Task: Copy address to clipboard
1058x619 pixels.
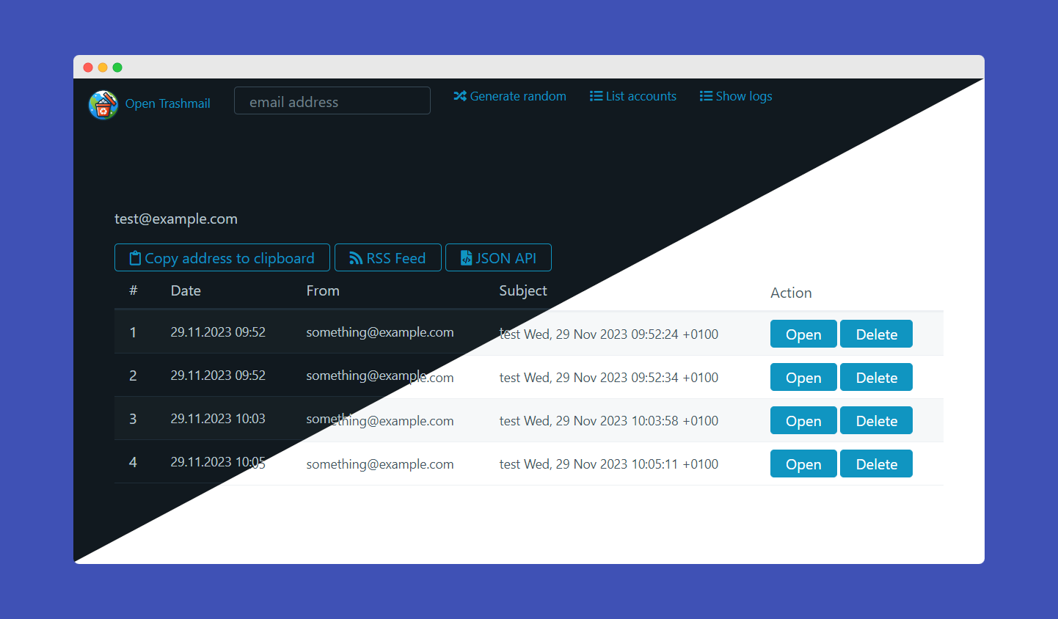Action: click(222, 257)
